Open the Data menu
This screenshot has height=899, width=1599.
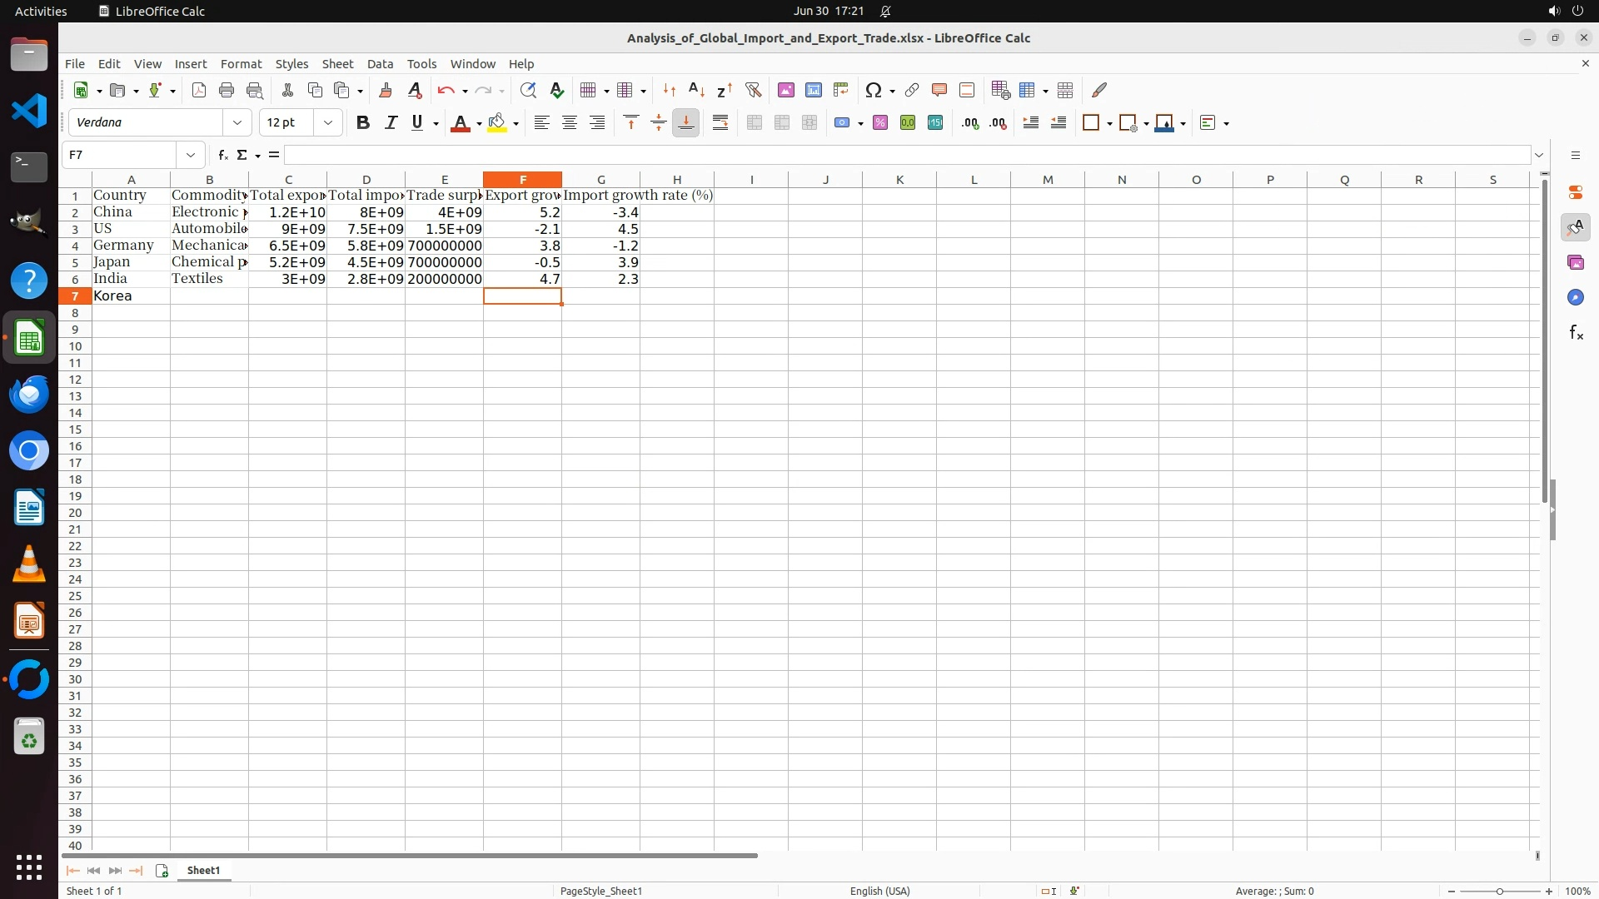tap(380, 64)
